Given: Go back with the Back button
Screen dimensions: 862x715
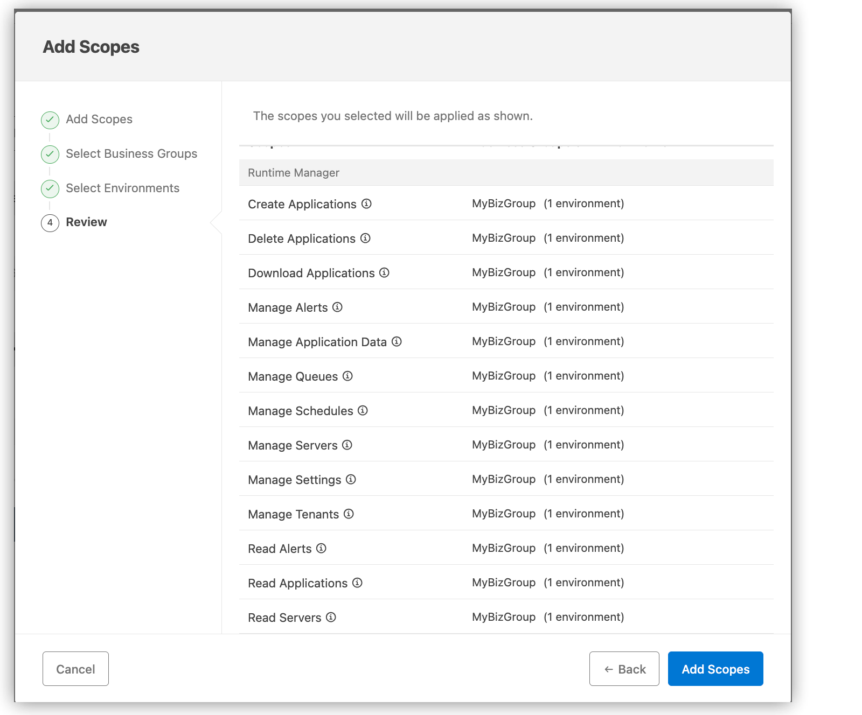Looking at the screenshot, I should (x=624, y=669).
